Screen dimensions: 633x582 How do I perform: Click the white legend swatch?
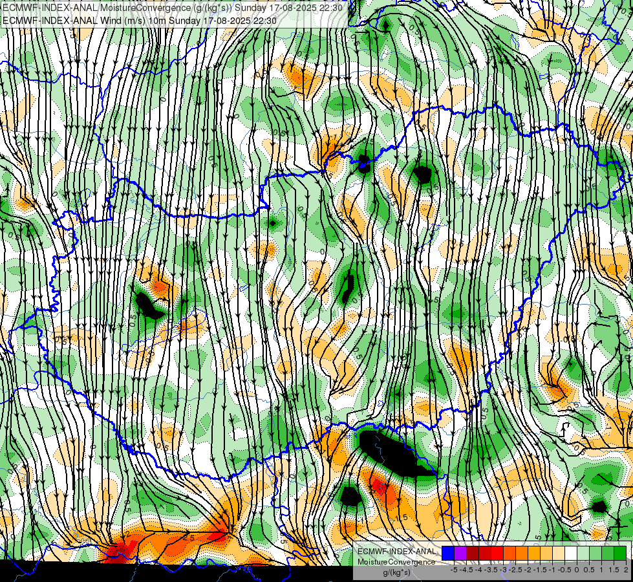(x=571, y=554)
